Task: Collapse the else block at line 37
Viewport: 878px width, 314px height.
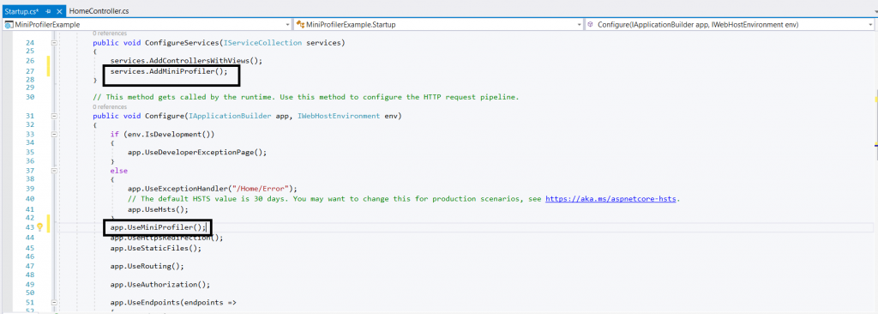Action: point(54,171)
